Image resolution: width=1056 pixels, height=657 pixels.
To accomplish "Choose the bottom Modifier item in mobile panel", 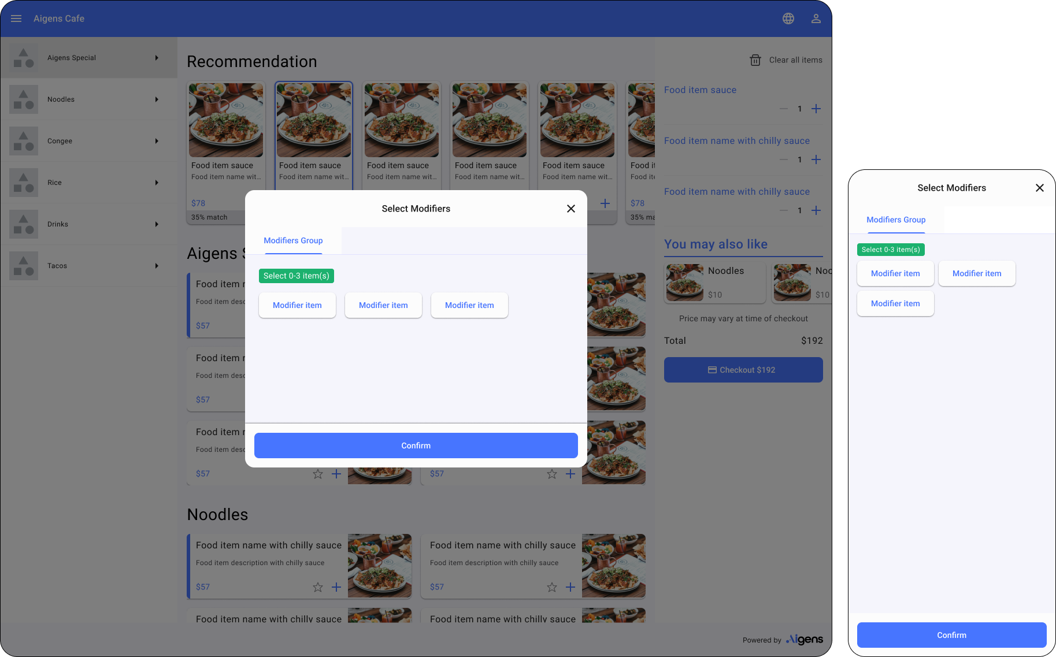I will click(x=895, y=303).
